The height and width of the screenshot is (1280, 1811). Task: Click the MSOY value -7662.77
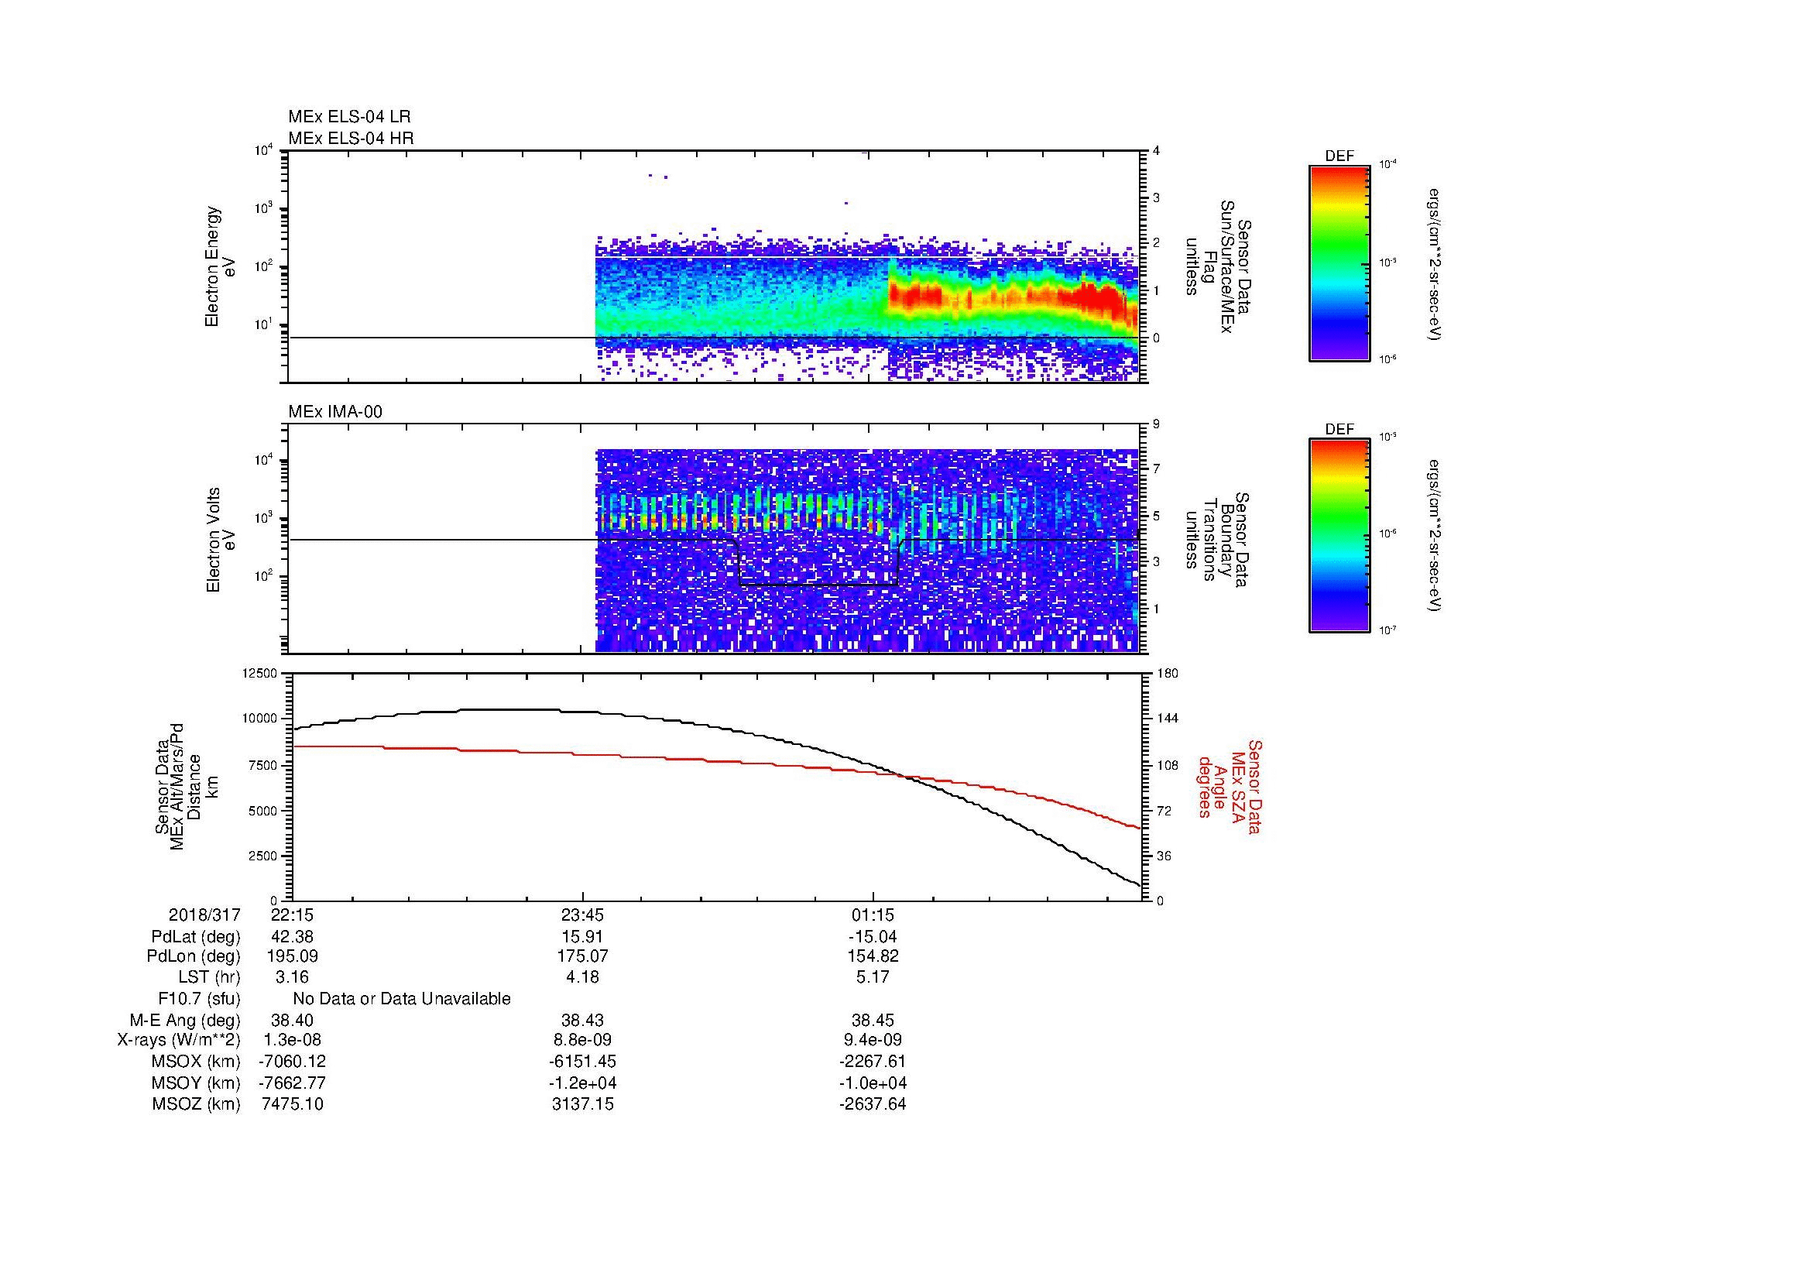[292, 1083]
